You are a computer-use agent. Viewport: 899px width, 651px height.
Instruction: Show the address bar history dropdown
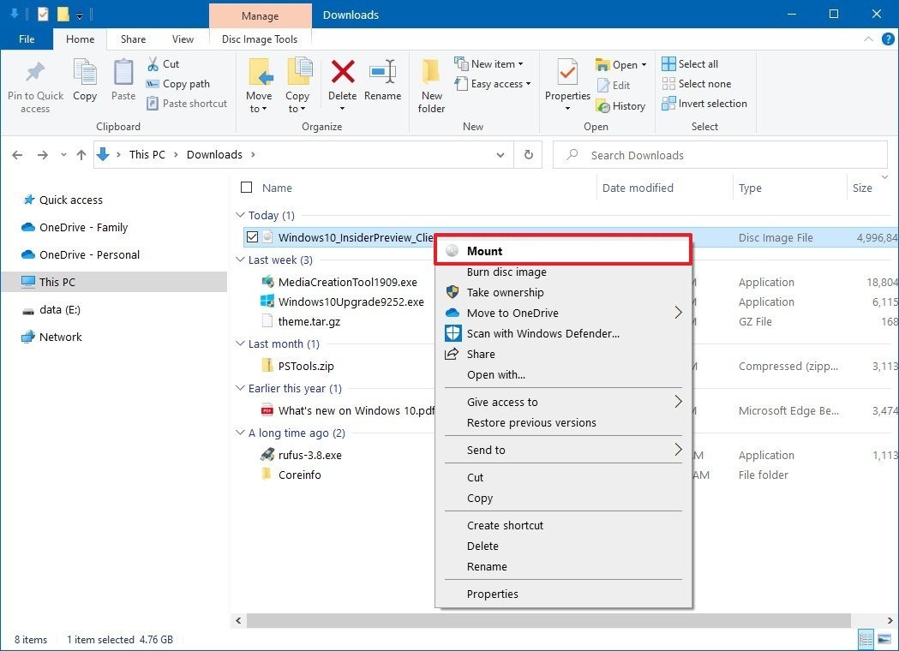click(x=500, y=155)
